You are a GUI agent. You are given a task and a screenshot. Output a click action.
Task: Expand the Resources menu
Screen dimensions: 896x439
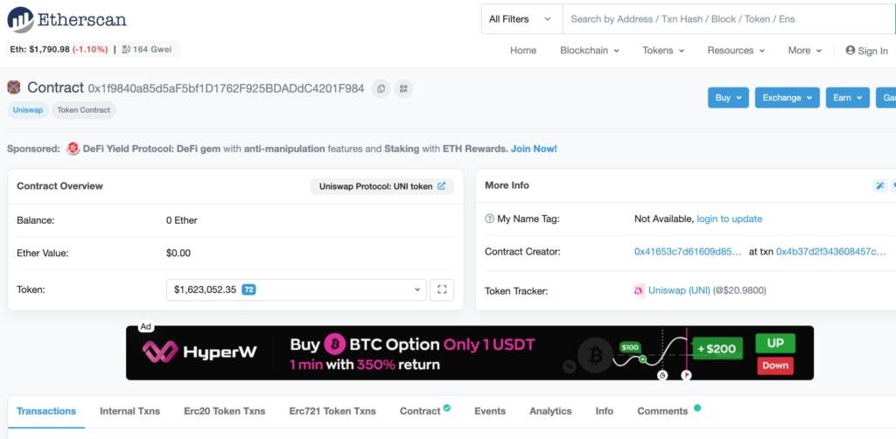point(736,50)
